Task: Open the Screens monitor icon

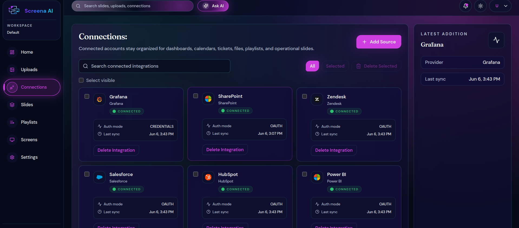Action: point(12,140)
